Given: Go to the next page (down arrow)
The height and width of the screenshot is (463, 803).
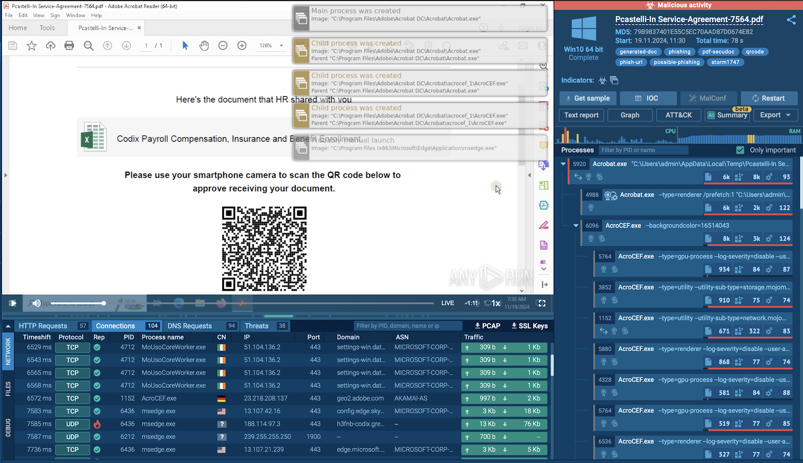Looking at the screenshot, I should pos(126,46).
